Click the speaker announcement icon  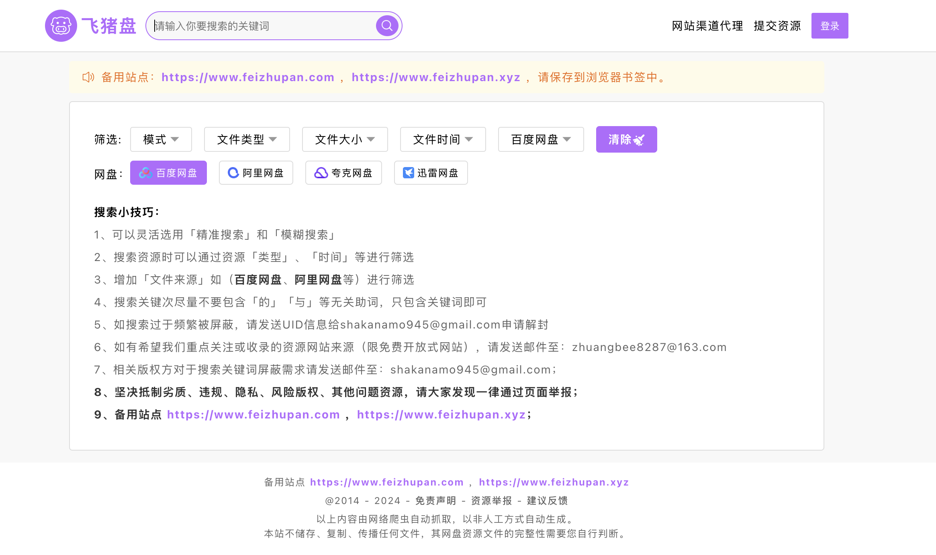coord(88,77)
